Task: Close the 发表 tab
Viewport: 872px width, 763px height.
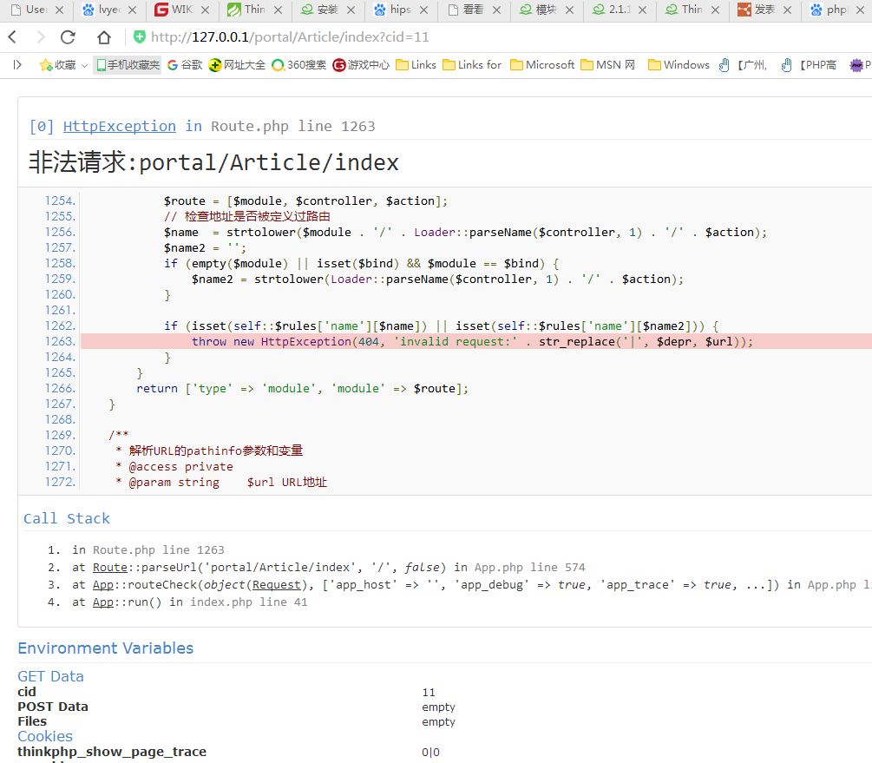Action: coord(788,10)
